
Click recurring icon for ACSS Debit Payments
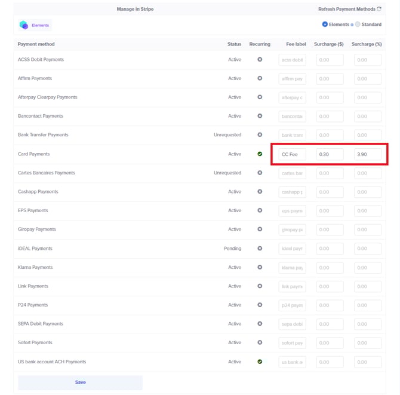(x=260, y=60)
